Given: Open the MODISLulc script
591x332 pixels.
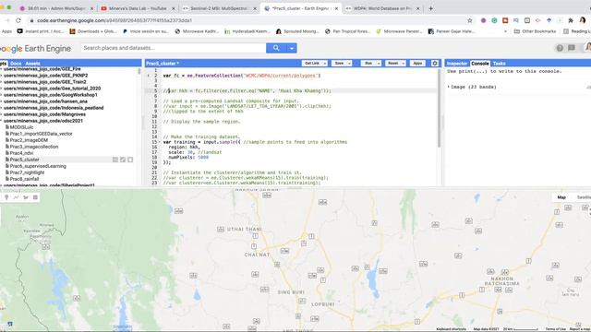Looking at the screenshot, I should (21, 127).
